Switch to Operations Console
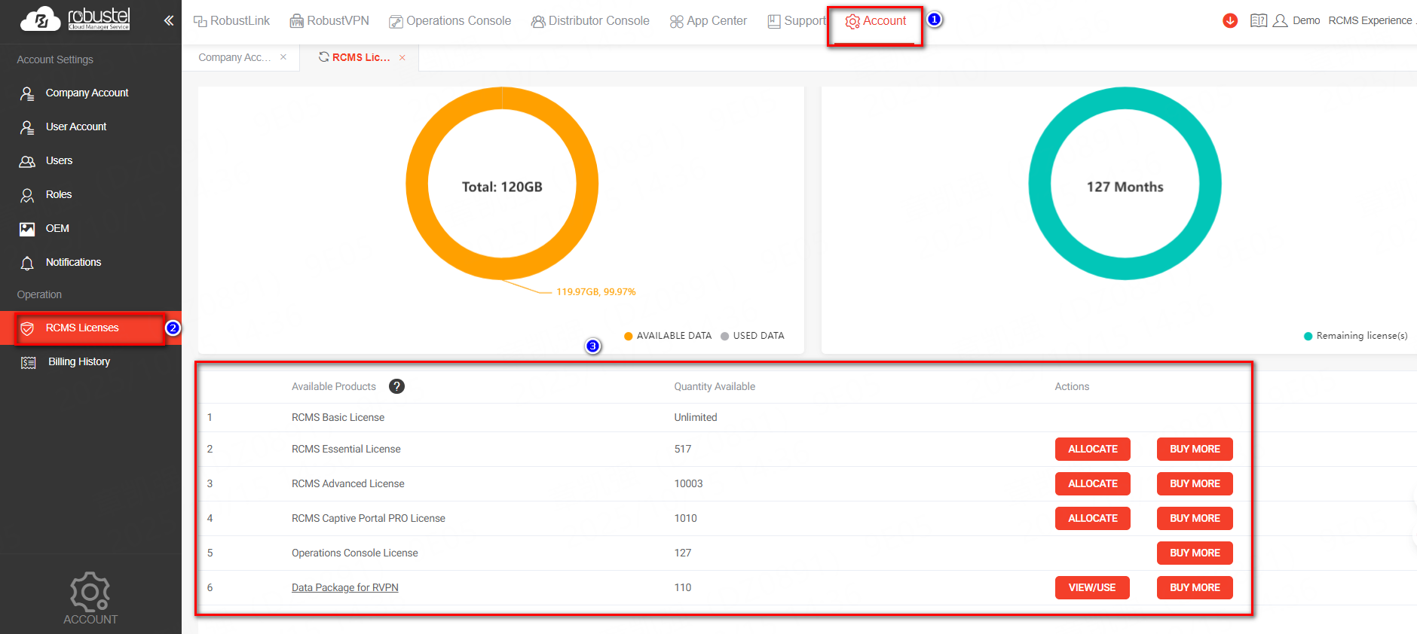Image resolution: width=1417 pixels, height=634 pixels. 450,21
